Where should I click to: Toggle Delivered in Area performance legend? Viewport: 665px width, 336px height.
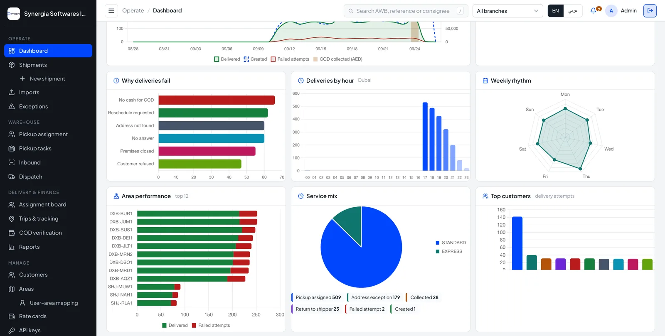pyautogui.click(x=175, y=325)
